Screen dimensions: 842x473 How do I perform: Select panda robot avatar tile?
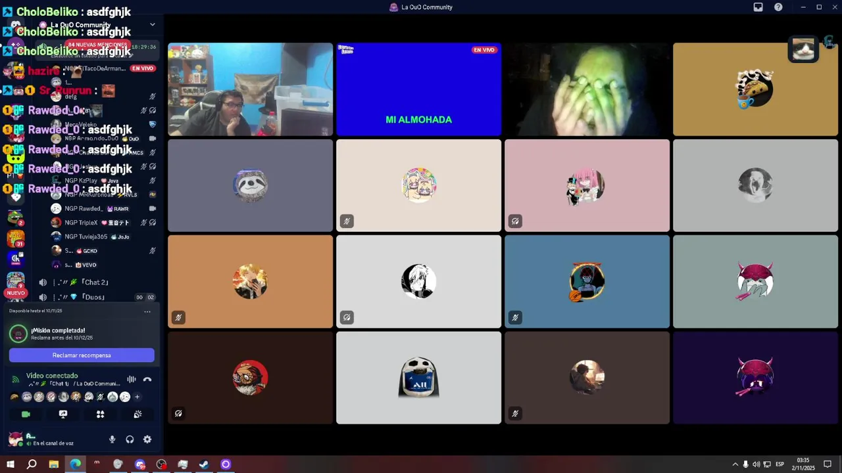418,378
